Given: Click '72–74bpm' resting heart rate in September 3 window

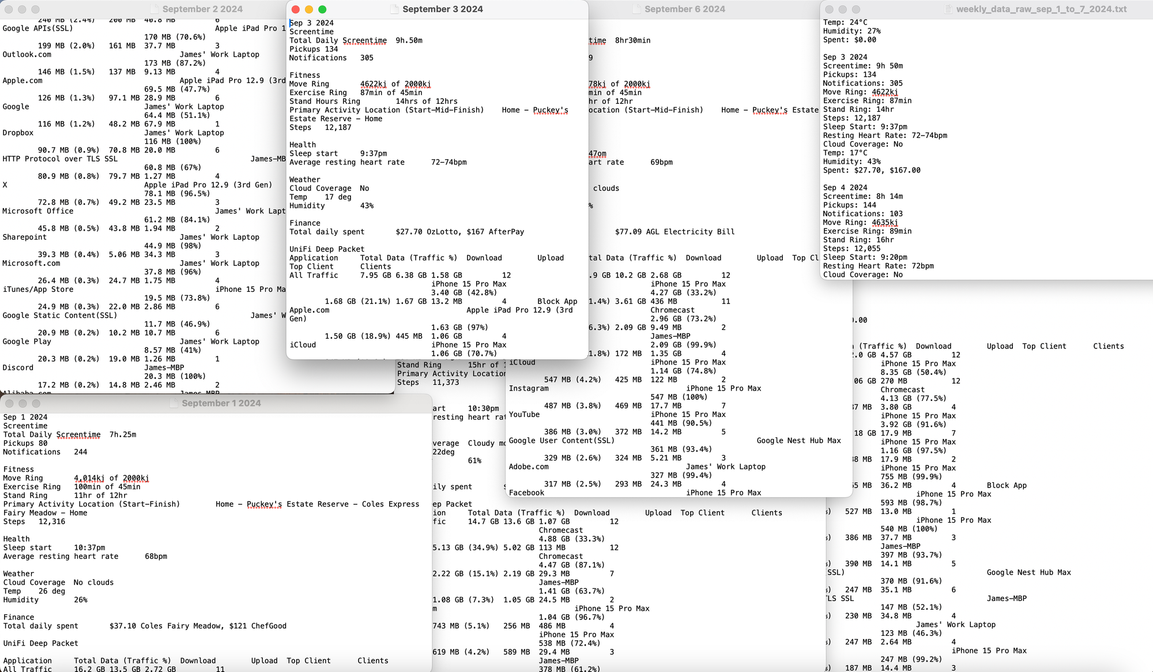Looking at the screenshot, I should click(449, 162).
